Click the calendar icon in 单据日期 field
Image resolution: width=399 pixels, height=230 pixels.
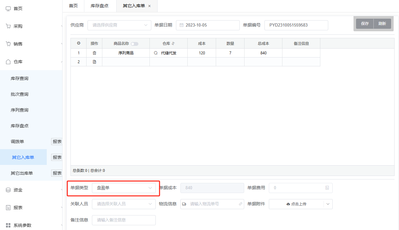(x=182, y=25)
